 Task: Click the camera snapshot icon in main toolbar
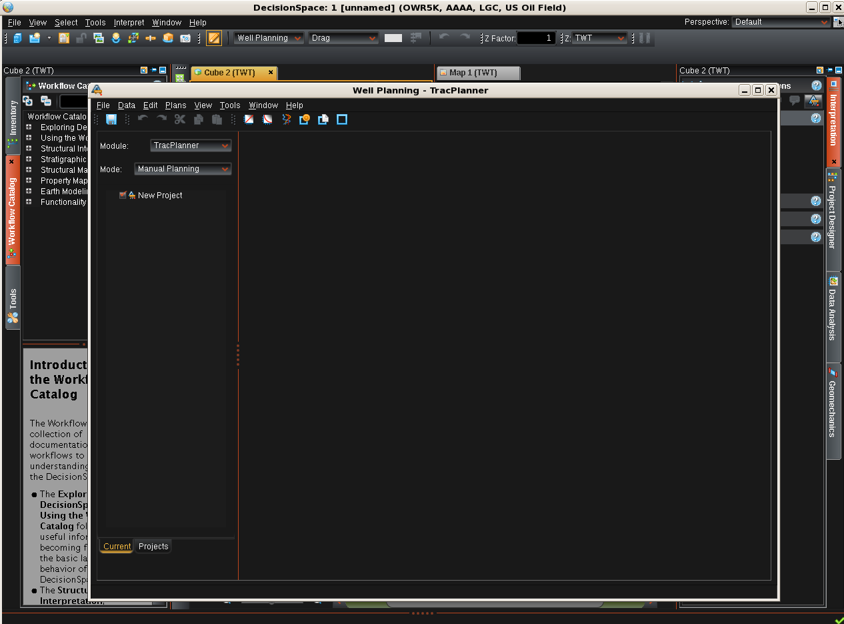(x=185, y=38)
